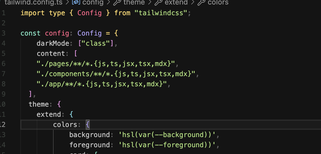Image resolution: width=321 pixels, height=154 pixels.
Task: Click the 'hsl(var(--foreground))' value string
Action: [x=165, y=145]
